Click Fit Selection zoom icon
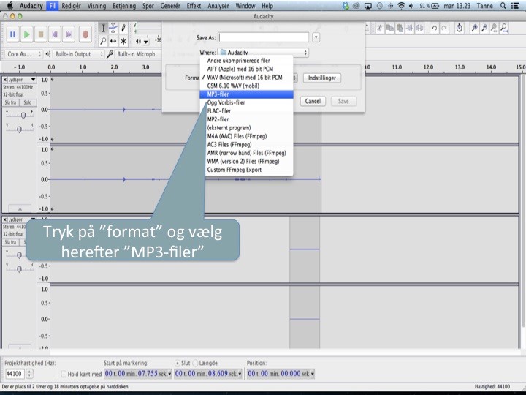The width and height of the screenshot is (526, 395). coord(494,29)
